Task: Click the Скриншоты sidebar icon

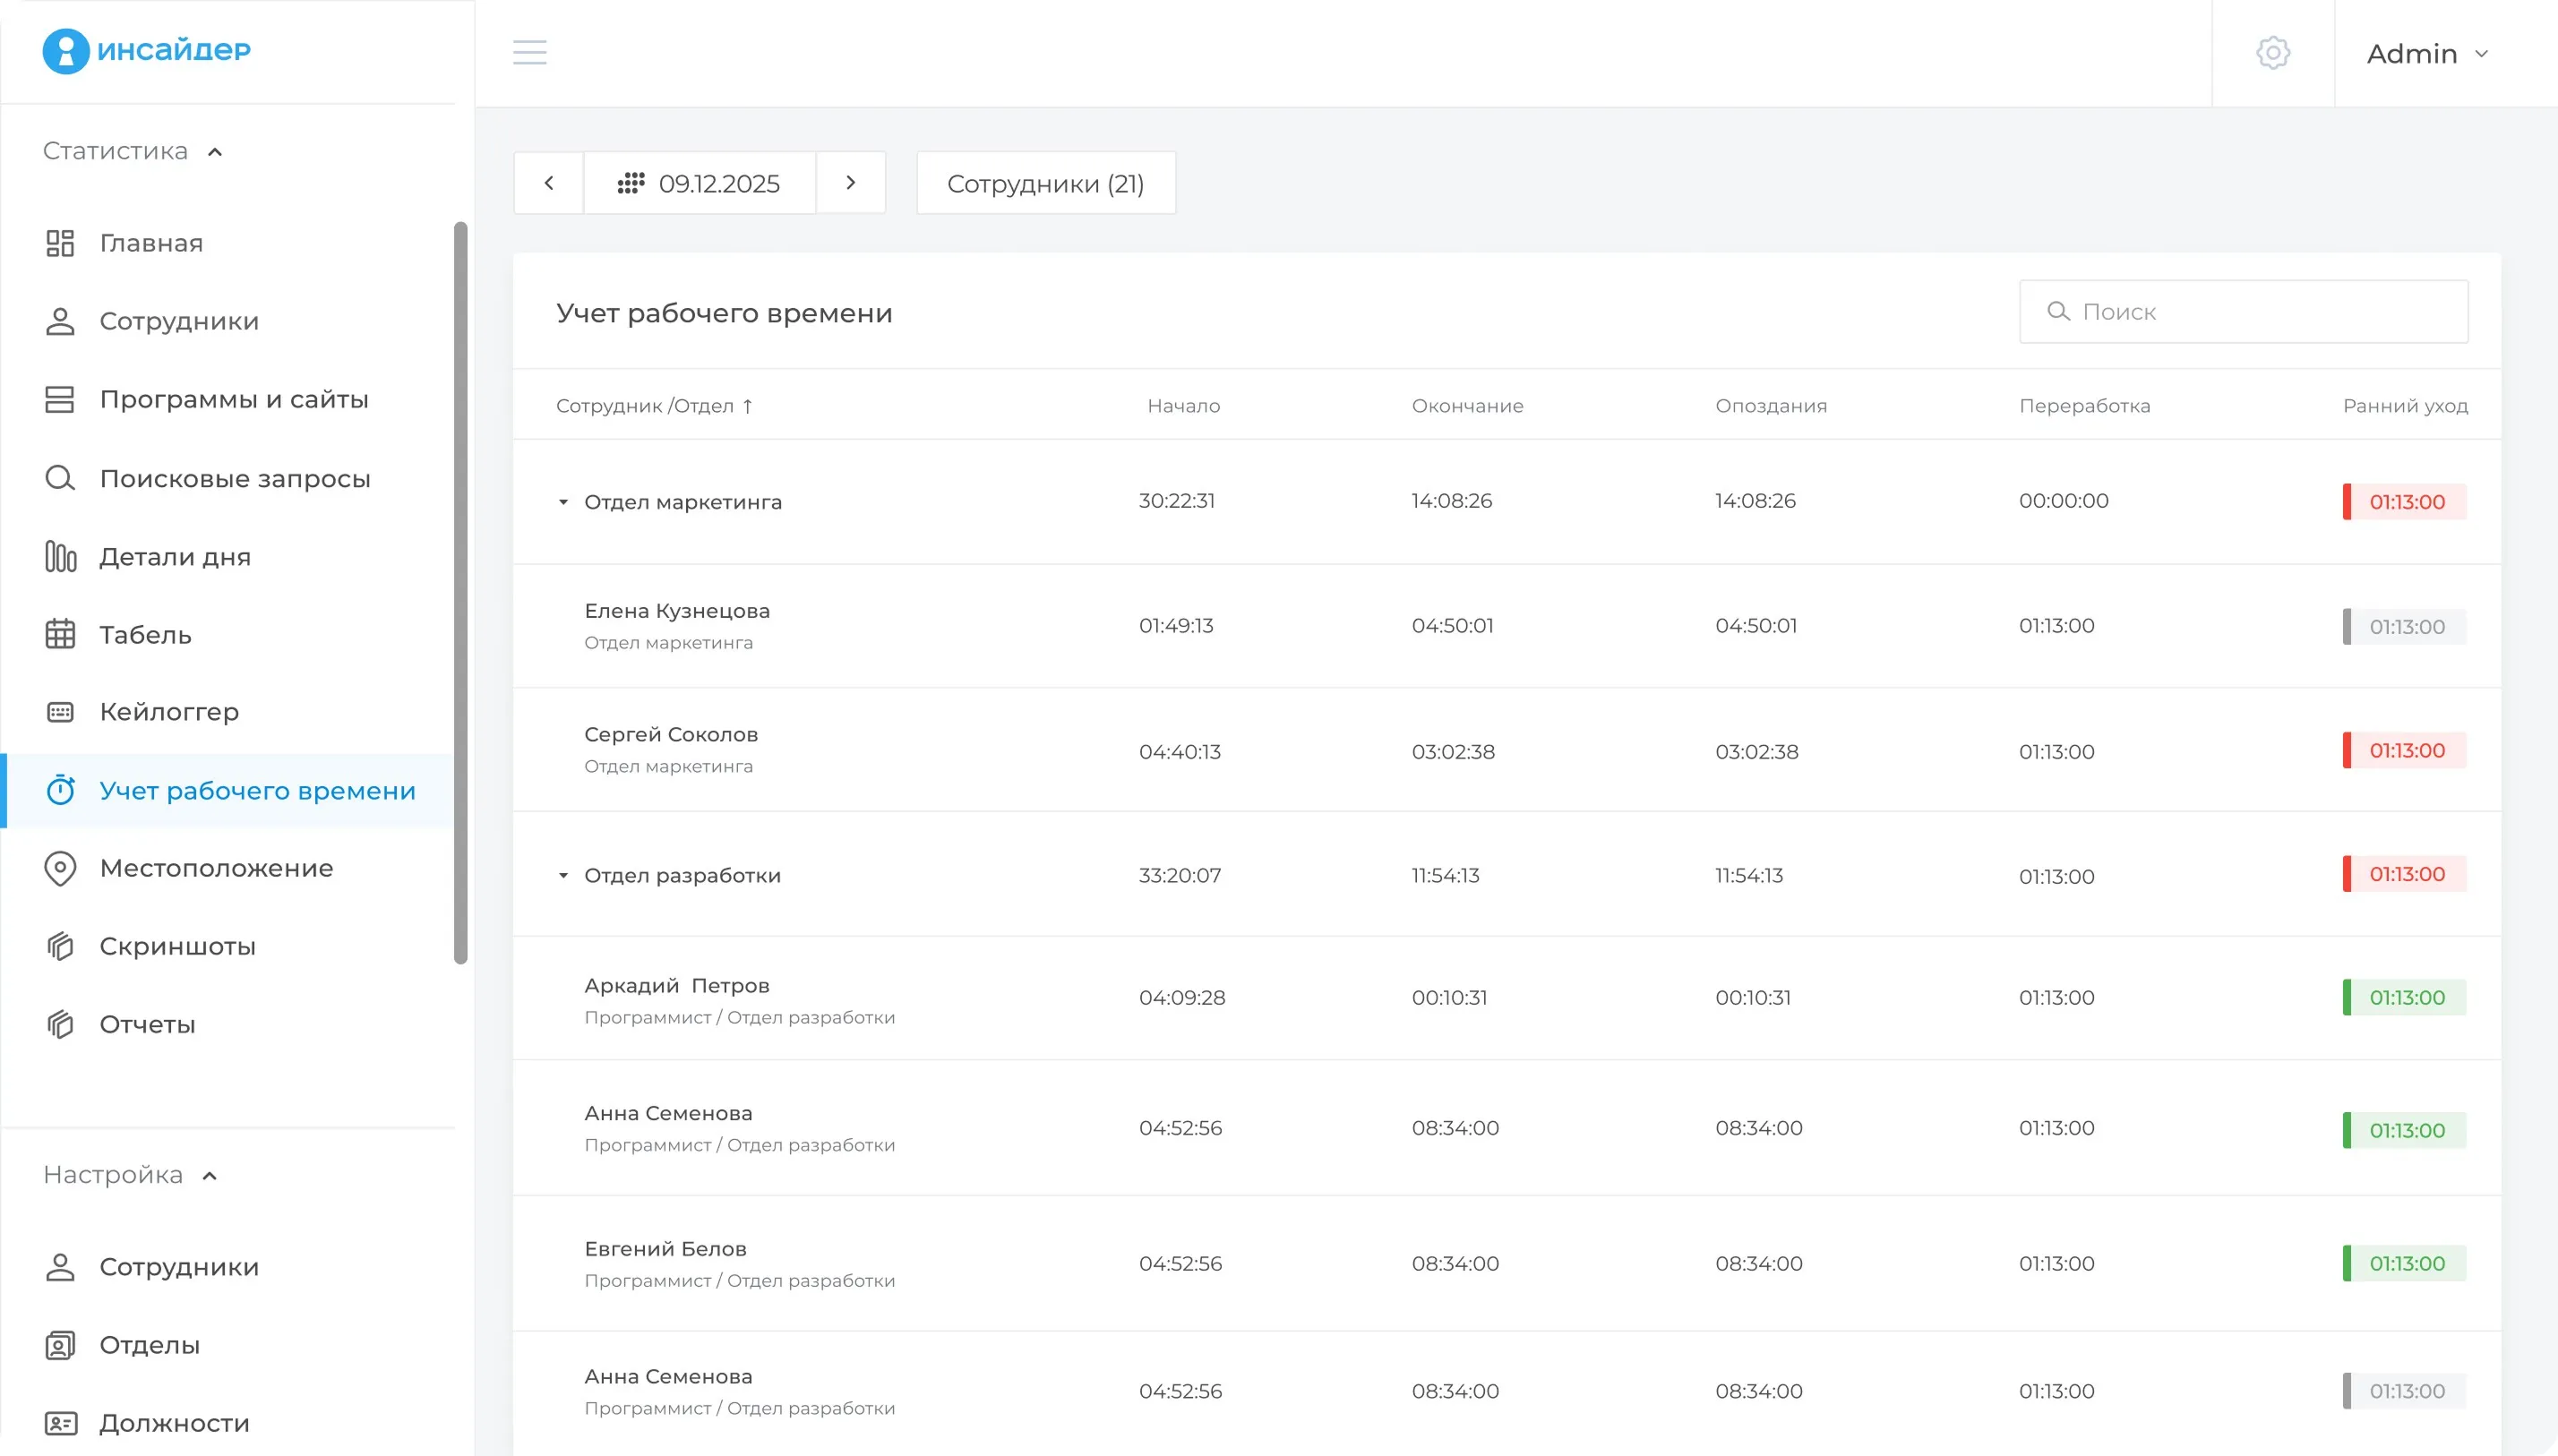Action: (x=60, y=946)
